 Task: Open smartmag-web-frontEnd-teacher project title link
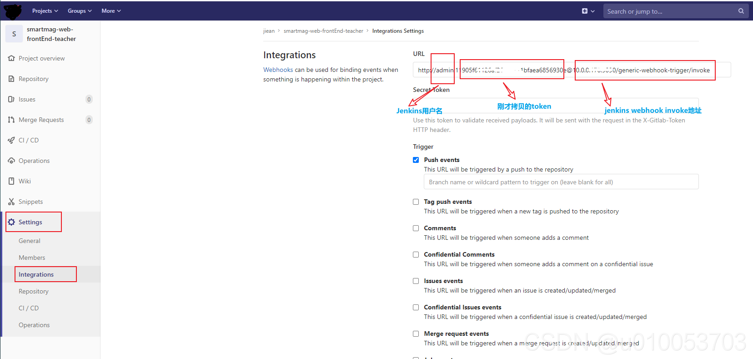click(x=51, y=34)
